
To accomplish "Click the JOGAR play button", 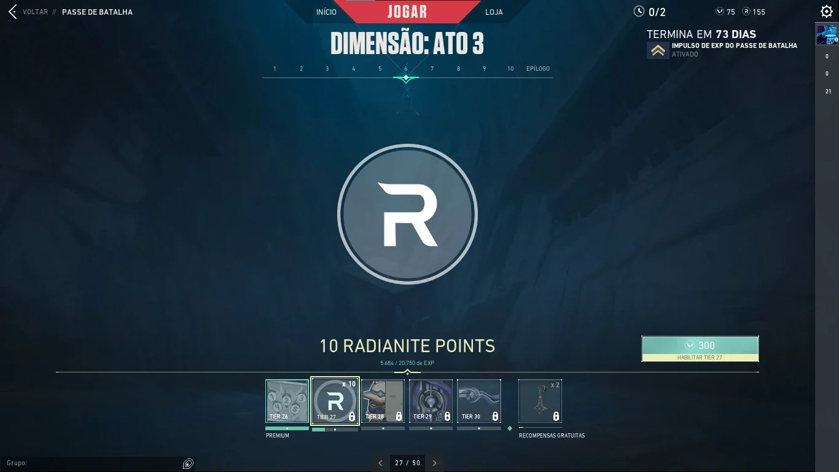I will [407, 12].
